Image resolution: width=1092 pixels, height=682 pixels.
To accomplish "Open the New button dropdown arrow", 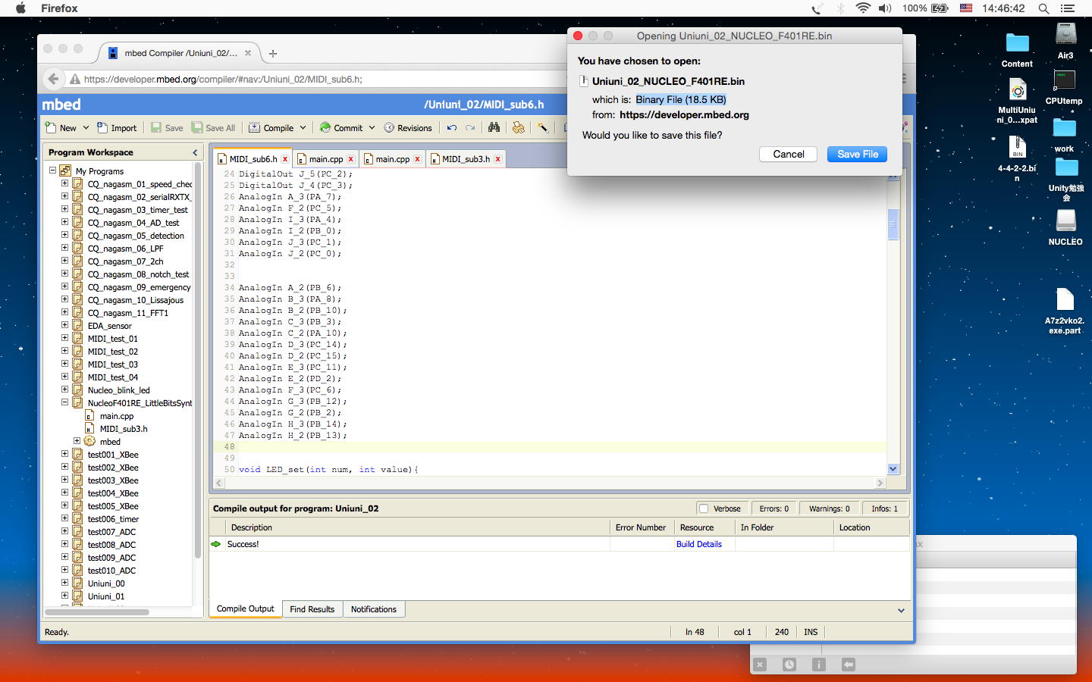I will point(86,128).
